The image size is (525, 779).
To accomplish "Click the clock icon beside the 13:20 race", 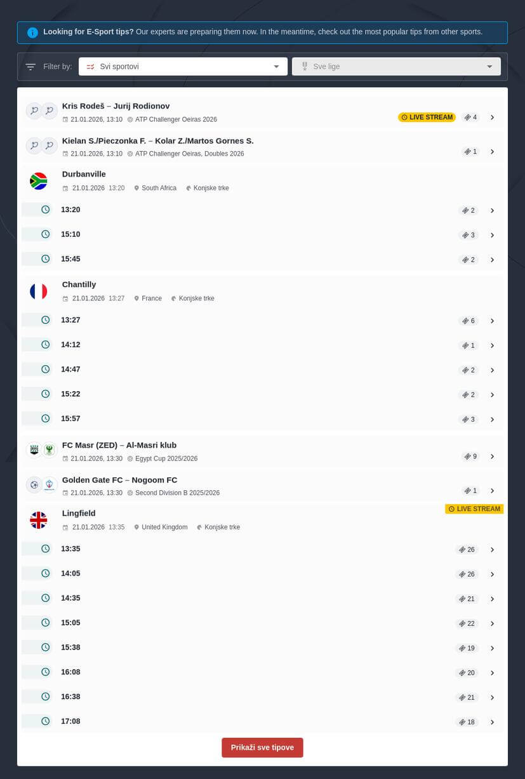I will (x=45, y=210).
